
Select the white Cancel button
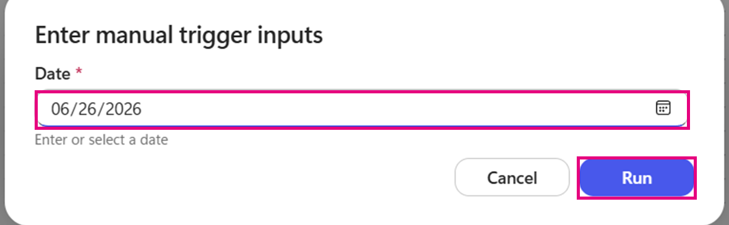512,177
